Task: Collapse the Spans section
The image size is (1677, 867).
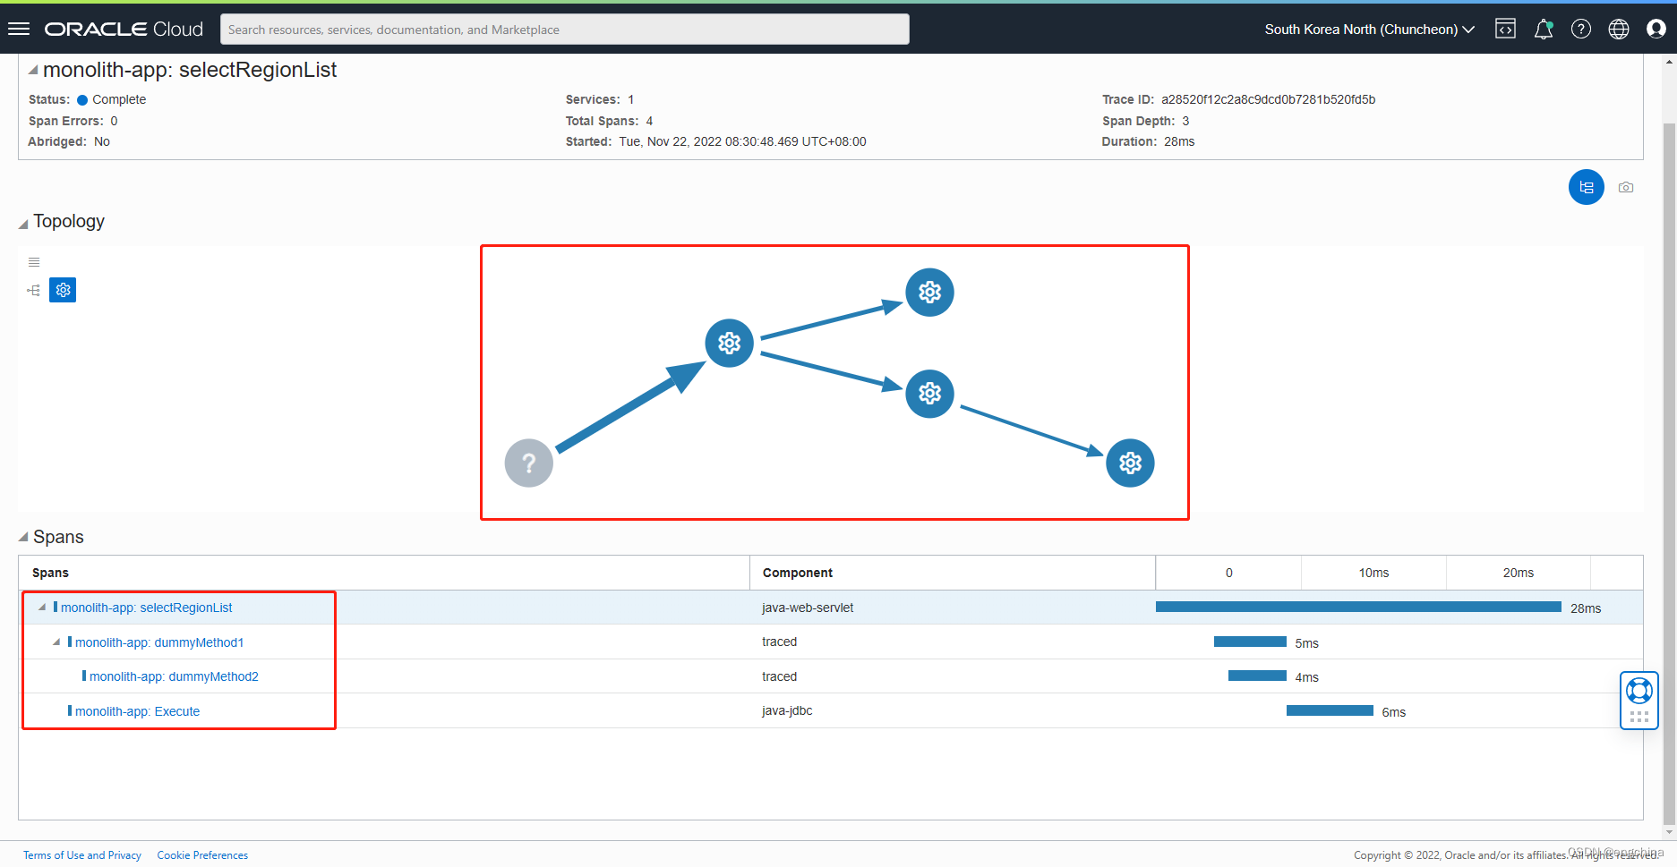Action: [x=23, y=538]
